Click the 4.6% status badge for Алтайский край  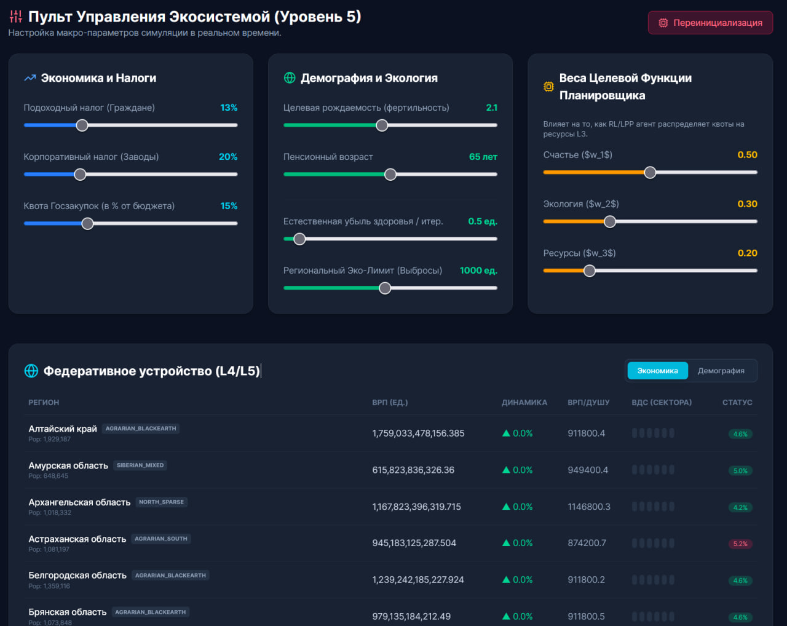click(740, 434)
